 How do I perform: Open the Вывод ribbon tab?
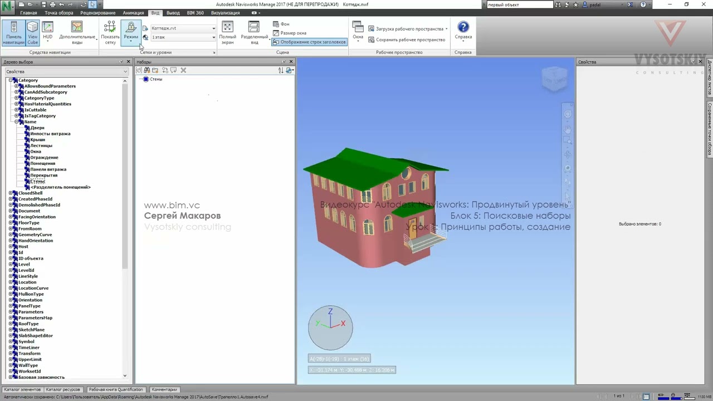pos(173,13)
